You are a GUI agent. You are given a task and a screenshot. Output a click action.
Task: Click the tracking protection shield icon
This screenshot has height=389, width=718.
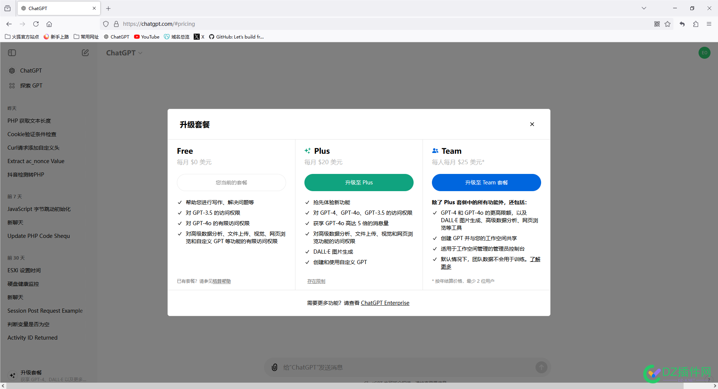coord(106,24)
